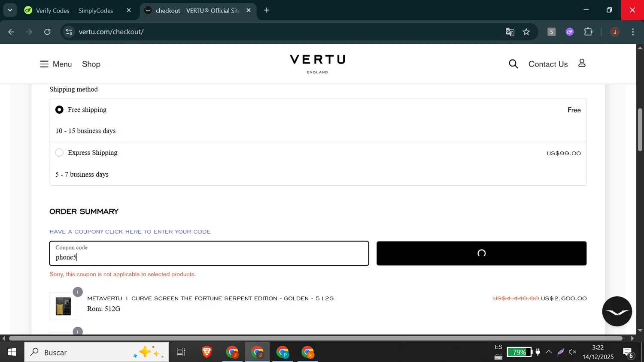Click the black apply coupon button
This screenshot has height=362, width=644.
pos(481,253)
